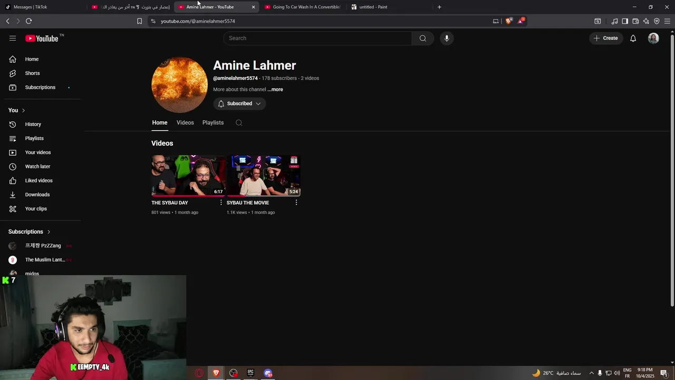Click the YouTube search input field
This screenshot has height=380, width=675.
[x=317, y=38]
